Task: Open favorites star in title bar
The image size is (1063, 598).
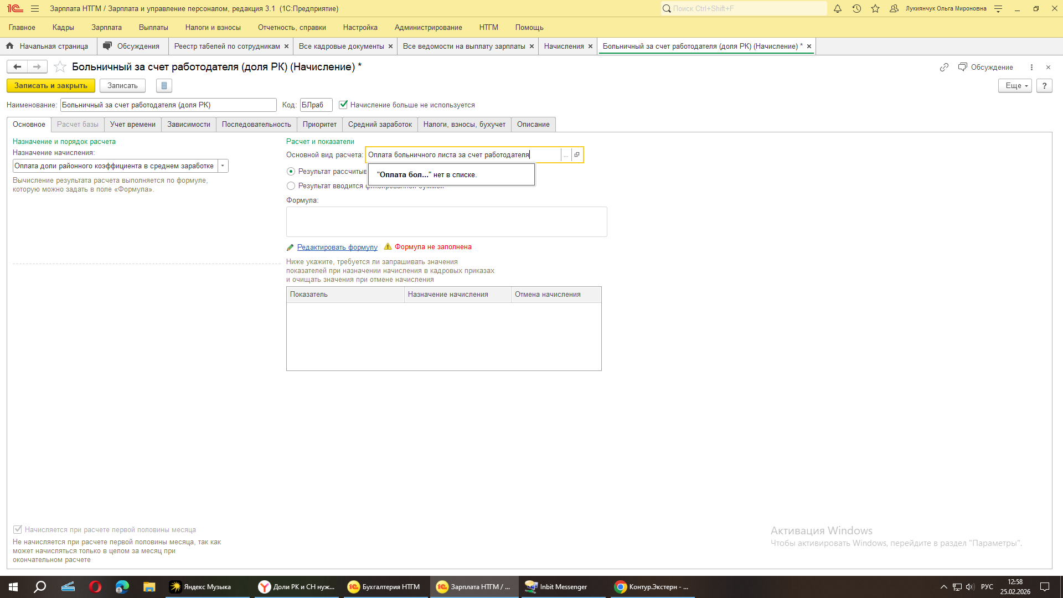Action: [875, 8]
